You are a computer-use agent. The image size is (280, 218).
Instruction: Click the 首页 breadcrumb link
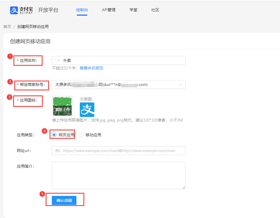pyautogui.click(x=7, y=27)
